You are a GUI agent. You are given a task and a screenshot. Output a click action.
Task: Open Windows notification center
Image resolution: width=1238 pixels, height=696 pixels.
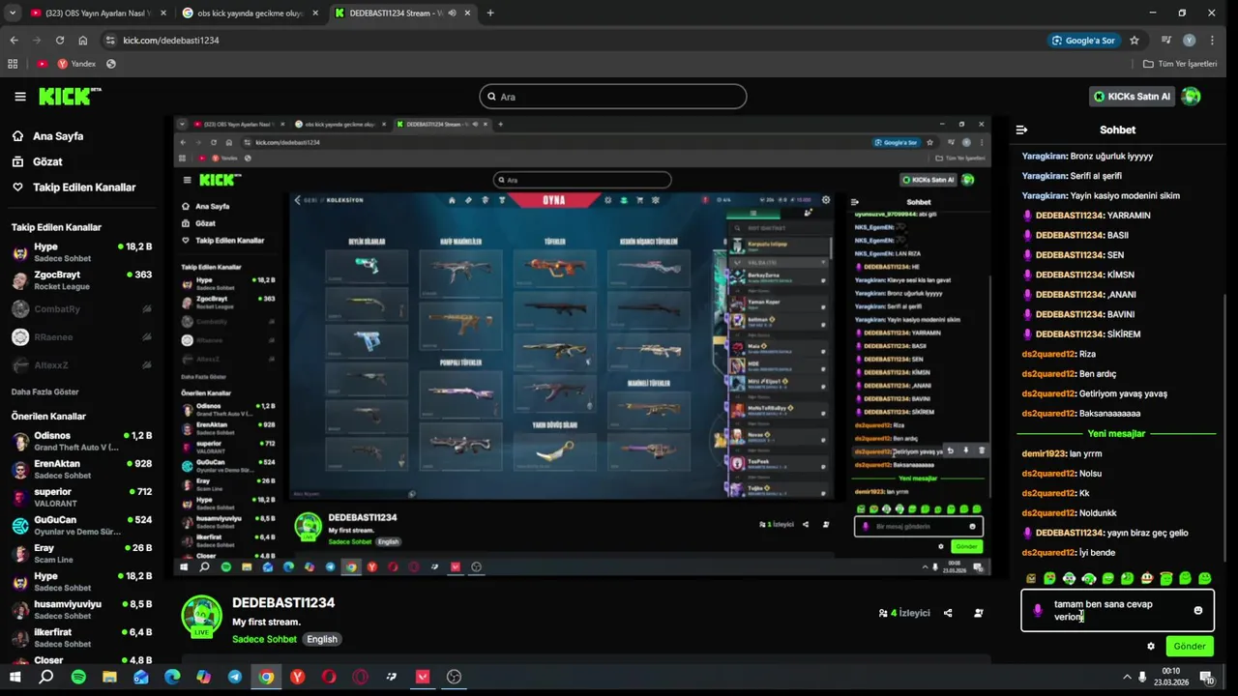click(1208, 680)
